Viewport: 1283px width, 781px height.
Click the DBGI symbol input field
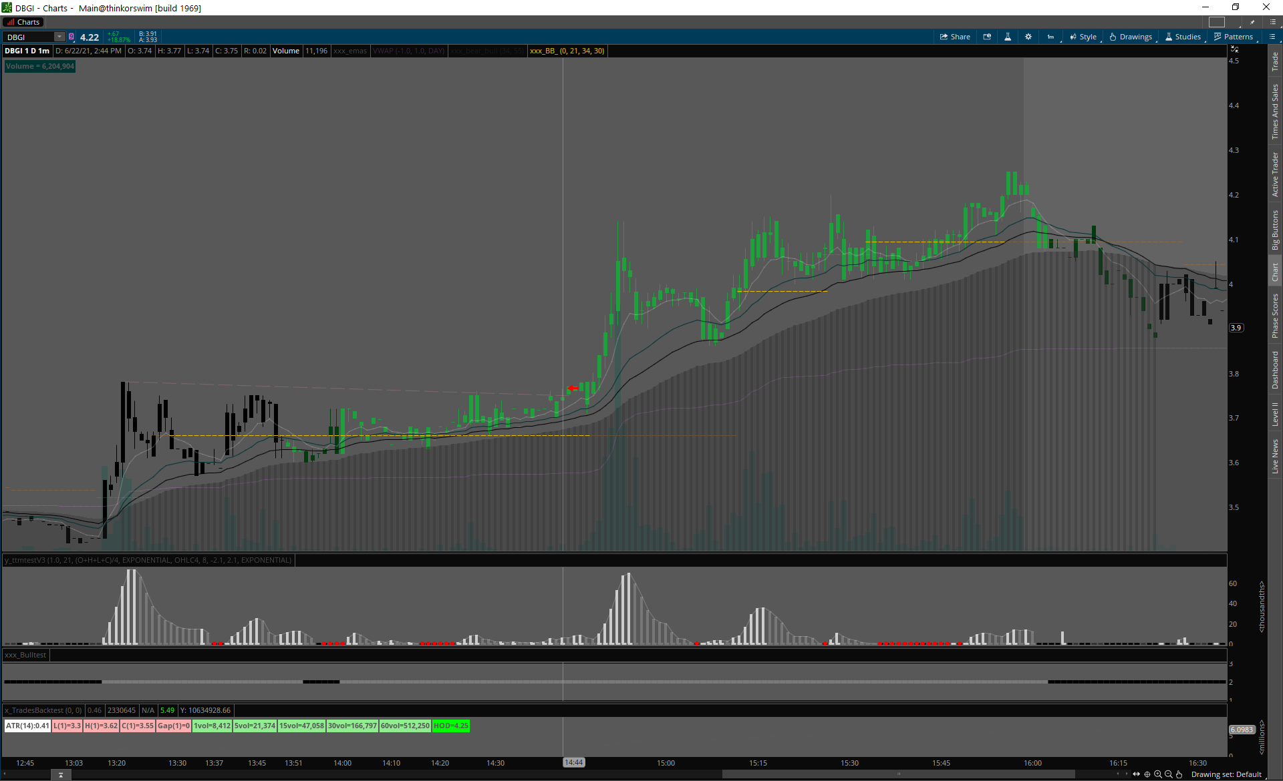(28, 37)
